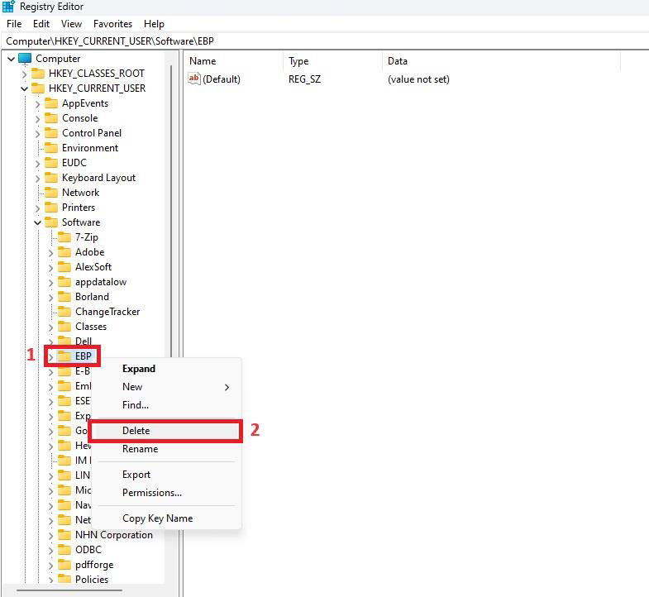
Task: Select the Policies folder icon
Action: (64, 580)
